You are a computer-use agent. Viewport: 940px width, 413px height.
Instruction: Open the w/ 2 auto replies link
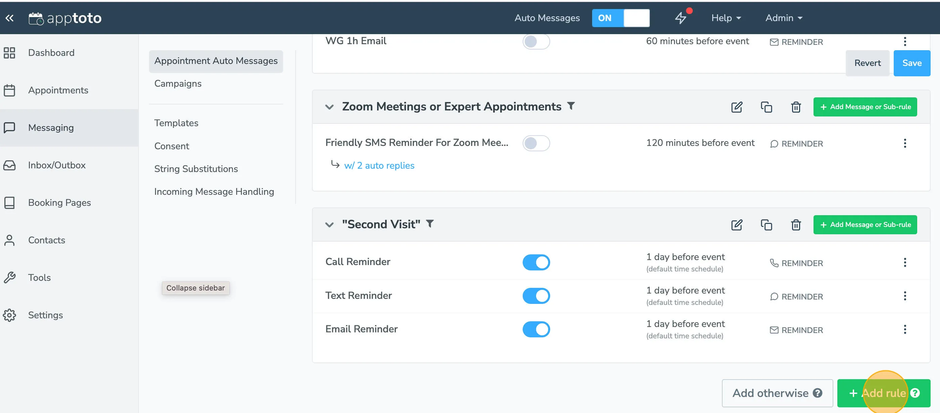point(379,165)
